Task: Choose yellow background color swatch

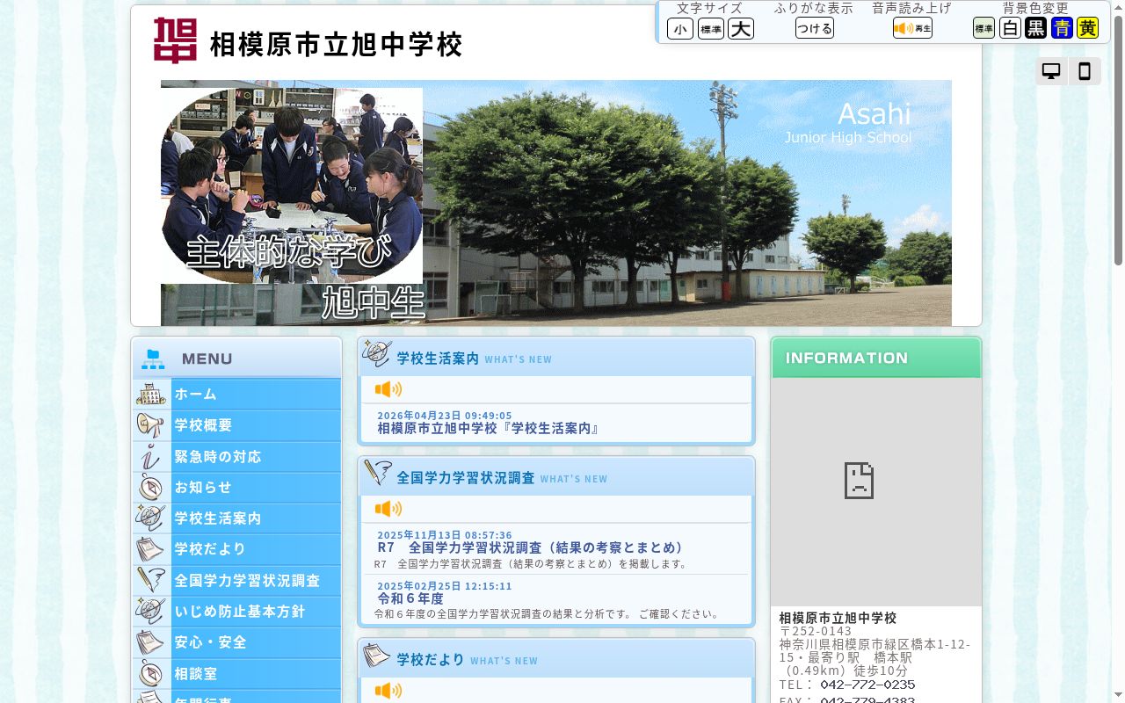Action: click(1088, 28)
